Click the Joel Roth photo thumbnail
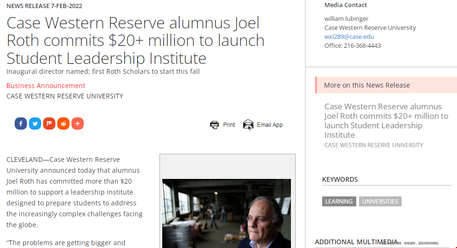 tap(227, 213)
